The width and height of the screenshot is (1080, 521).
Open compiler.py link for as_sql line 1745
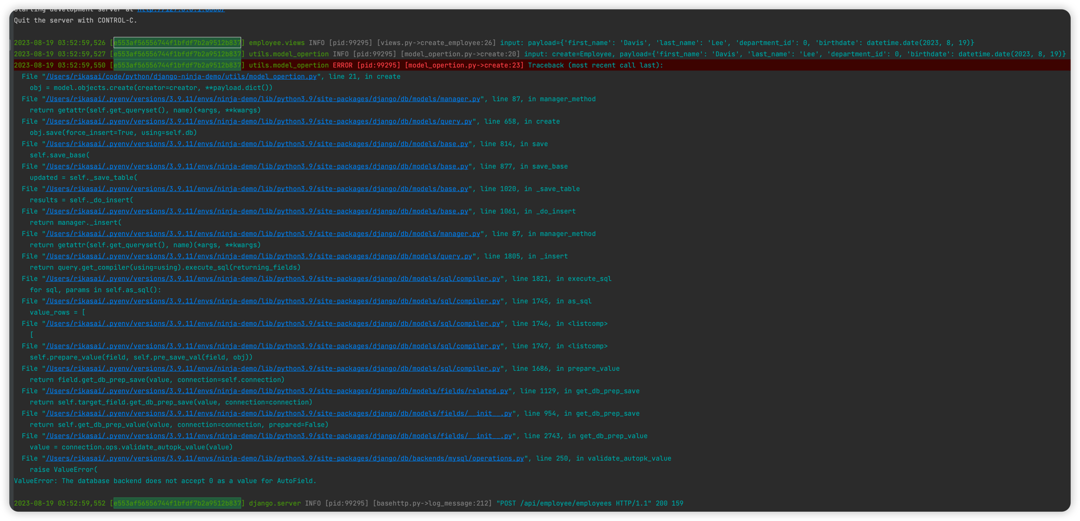point(273,301)
